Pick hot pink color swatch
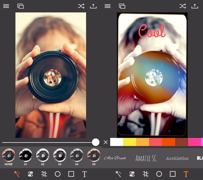203x180 pixels. point(194,142)
